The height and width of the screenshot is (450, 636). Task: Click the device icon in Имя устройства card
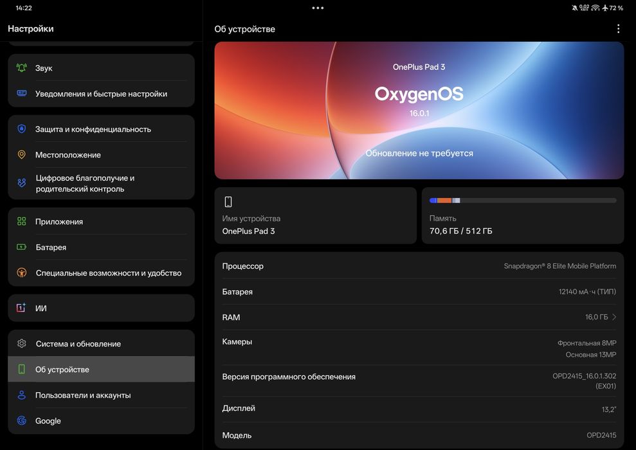coord(228,201)
